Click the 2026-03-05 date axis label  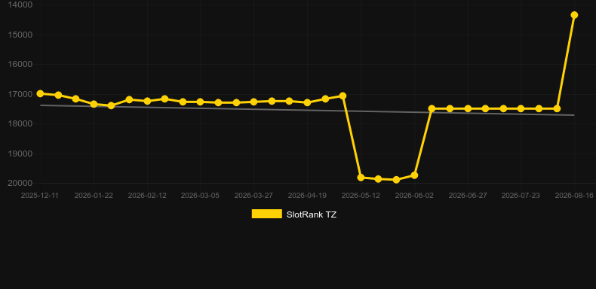tap(200, 196)
